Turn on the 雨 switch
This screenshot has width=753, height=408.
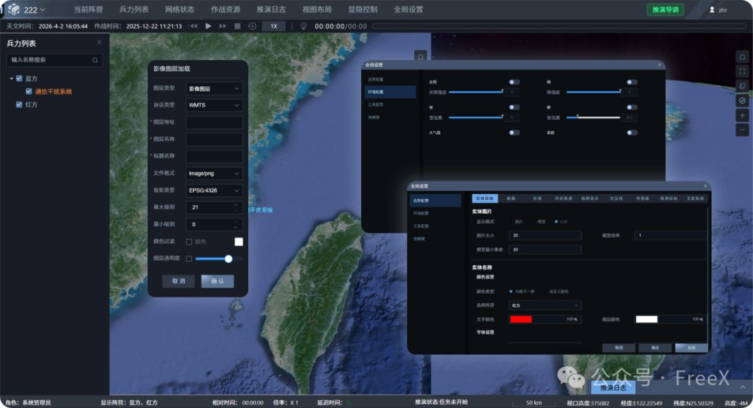(632, 82)
